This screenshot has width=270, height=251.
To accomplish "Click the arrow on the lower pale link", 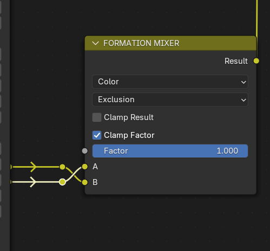I will click(34, 182).
